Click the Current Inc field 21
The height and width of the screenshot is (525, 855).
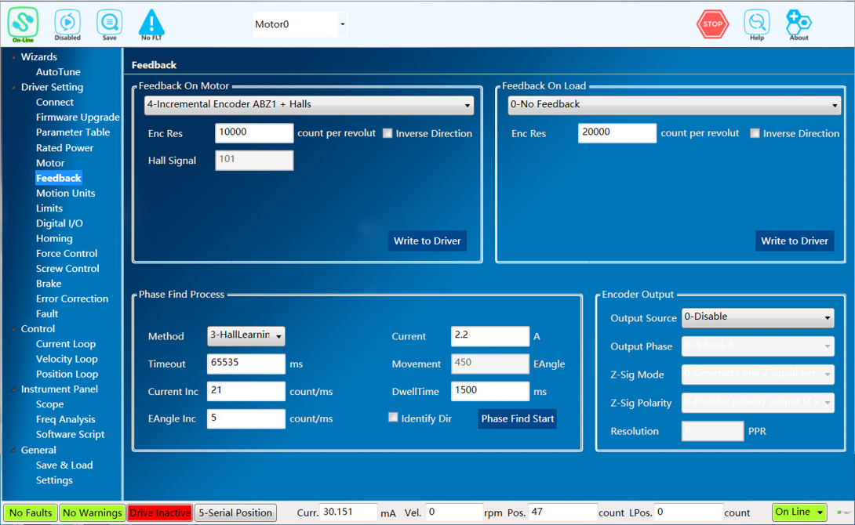click(x=246, y=391)
